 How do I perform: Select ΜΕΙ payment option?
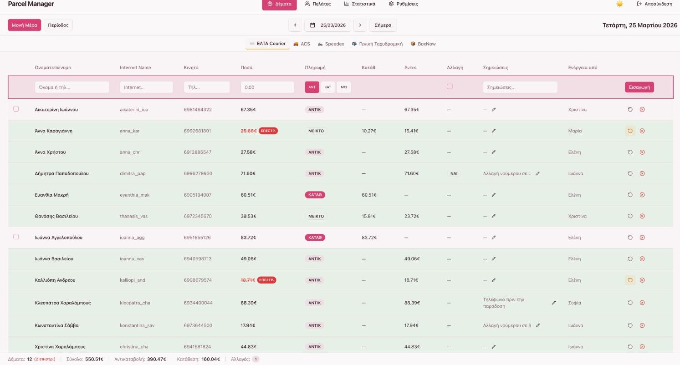pos(344,87)
